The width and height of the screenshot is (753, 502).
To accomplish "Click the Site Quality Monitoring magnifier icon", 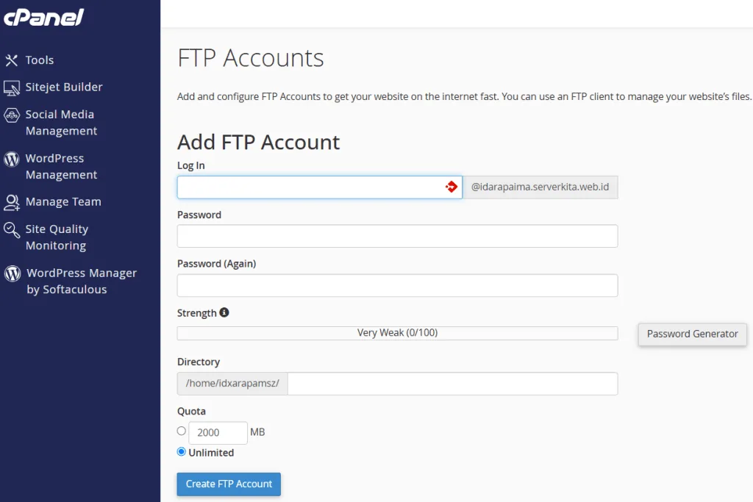I will pyautogui.click(x=12, y=230).
